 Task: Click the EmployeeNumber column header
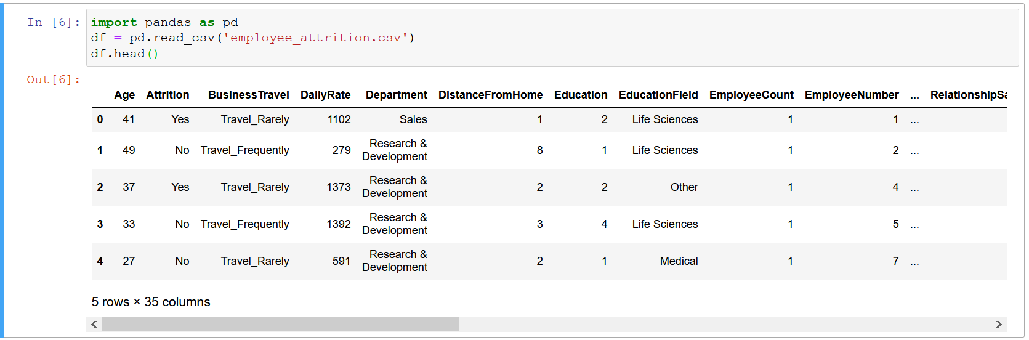point(852,95)
